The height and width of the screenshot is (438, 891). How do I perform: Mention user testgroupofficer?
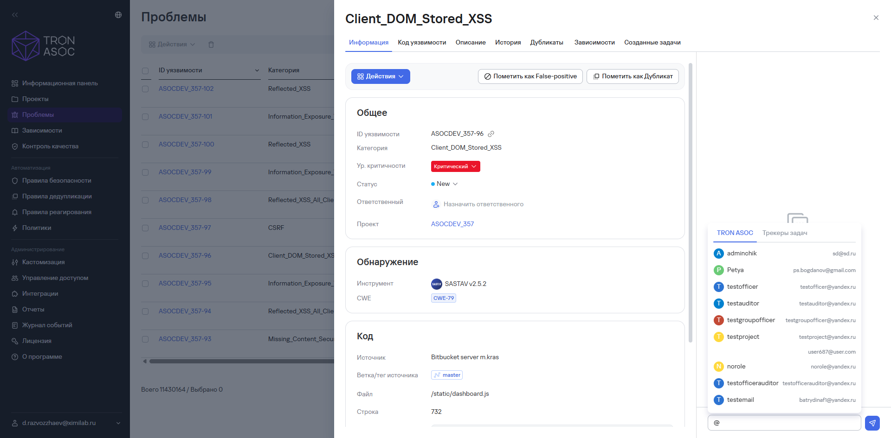784,320
